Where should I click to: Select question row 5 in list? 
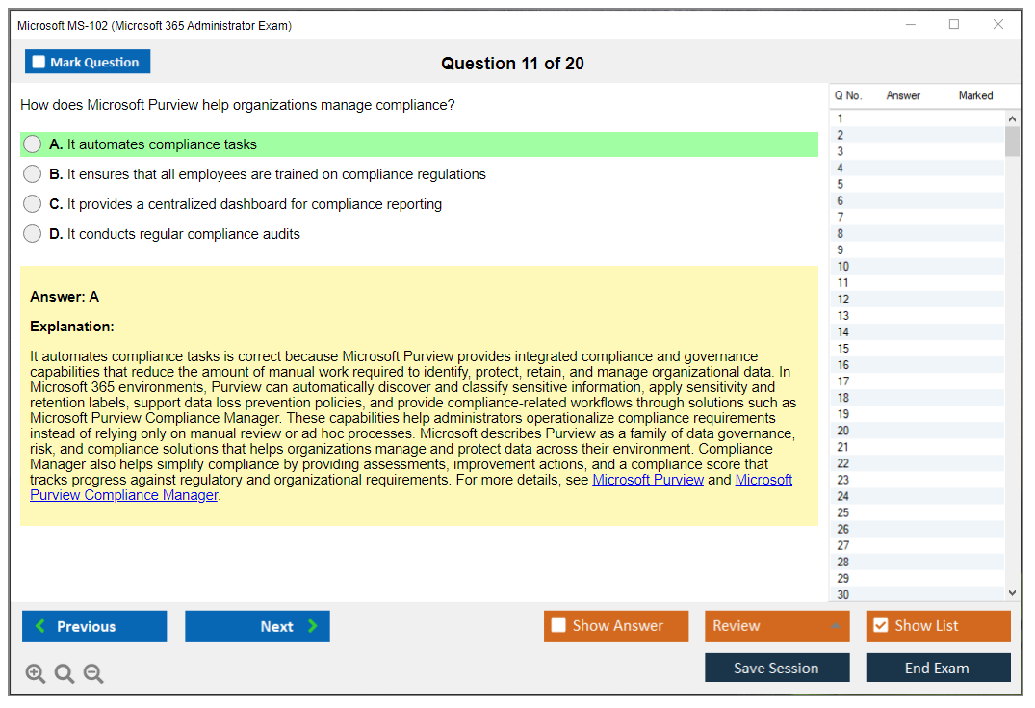pyautogui.click(x=917, y=184)
